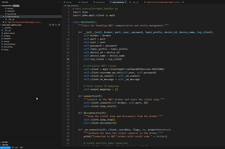Screen dimensions: 225x149
Task: Click 'import paho.mqtt.client as mqtt' line
Action: pos(94,15)
